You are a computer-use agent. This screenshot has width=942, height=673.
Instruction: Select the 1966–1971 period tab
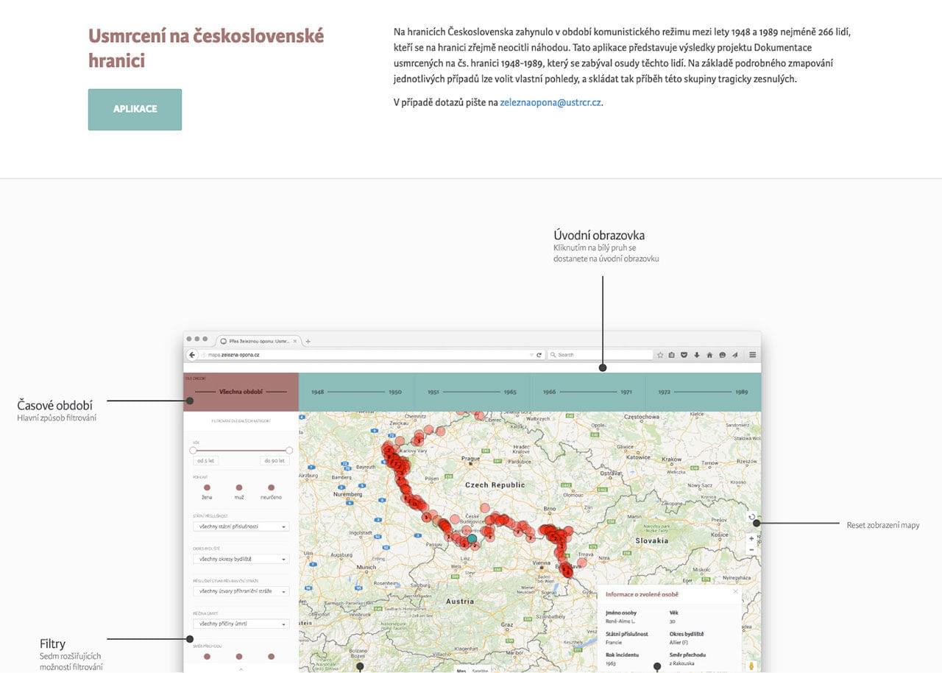pyautogui.click(x=587, y=392)
